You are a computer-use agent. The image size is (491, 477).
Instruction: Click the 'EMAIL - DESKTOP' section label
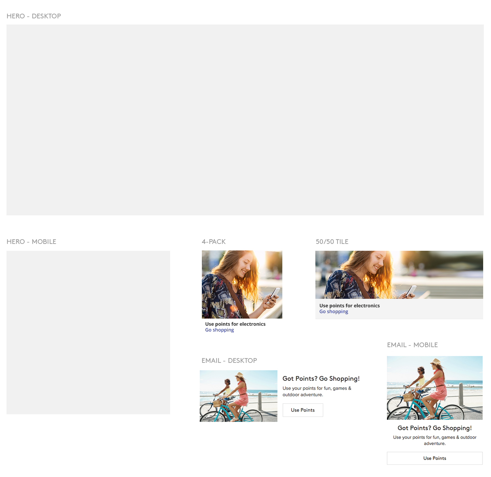click(x=229, y=360)
